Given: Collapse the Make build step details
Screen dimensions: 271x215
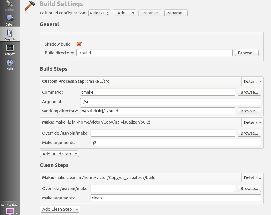Looking at the screenshot, I should coord(252,122).
